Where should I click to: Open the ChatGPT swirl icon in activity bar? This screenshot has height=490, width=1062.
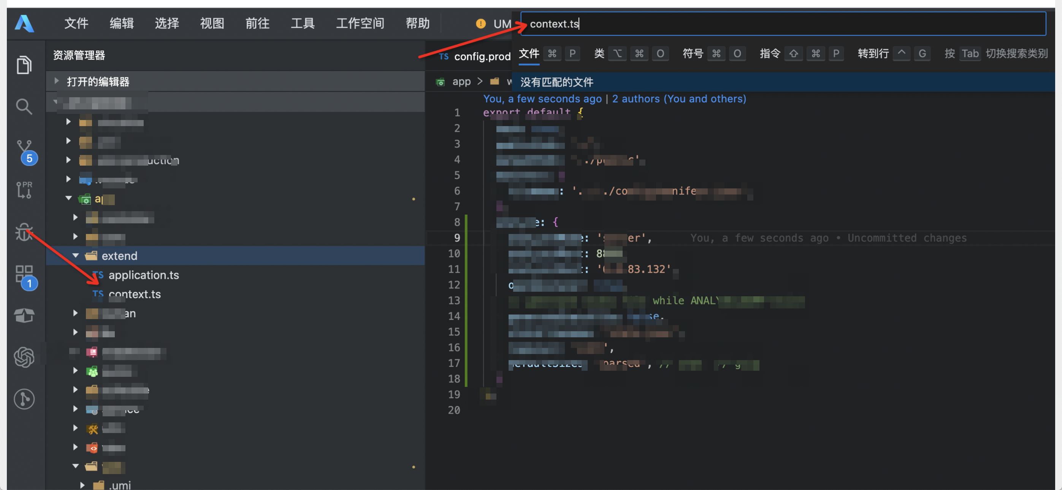pos(24,357)
